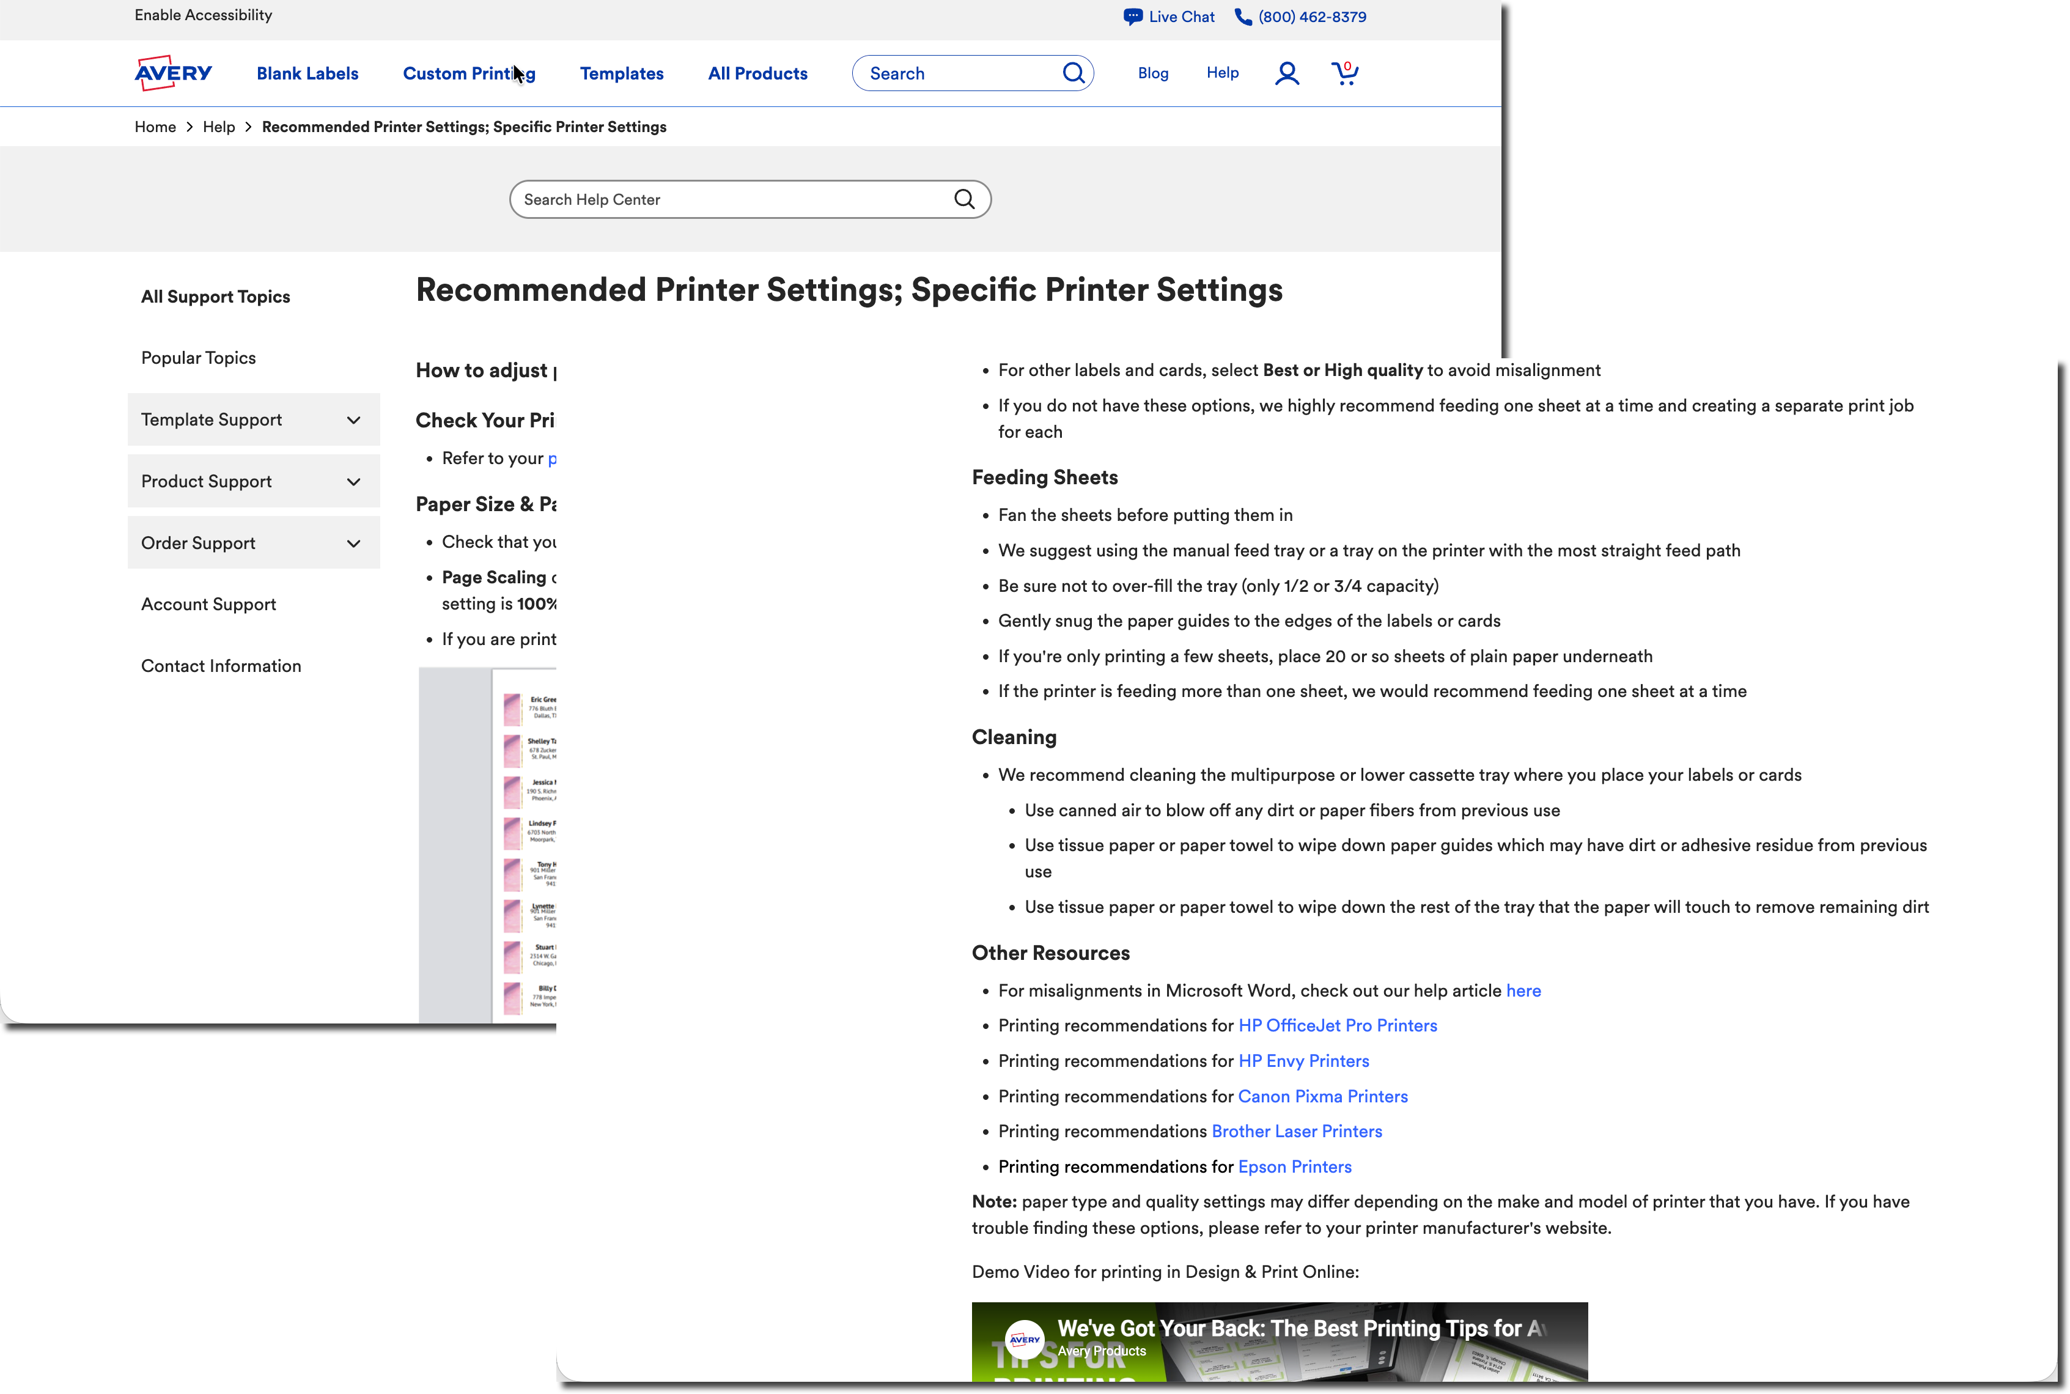Open the All Products menu

click(x=758, y=74)
